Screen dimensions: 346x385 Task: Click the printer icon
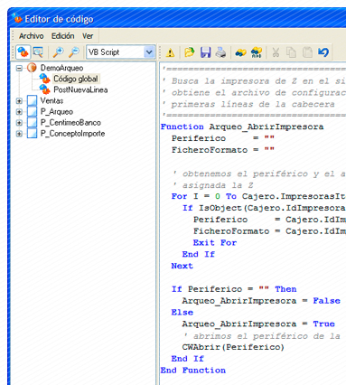point(221,52)
